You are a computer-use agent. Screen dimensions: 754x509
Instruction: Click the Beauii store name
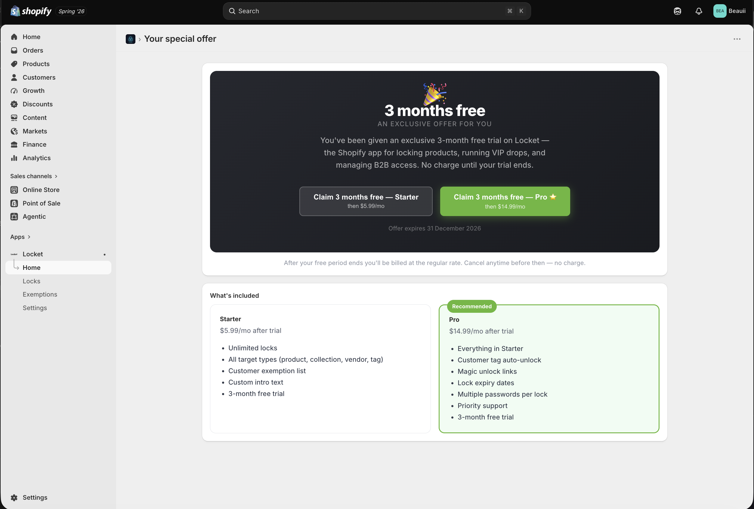[x=737, y=11]
